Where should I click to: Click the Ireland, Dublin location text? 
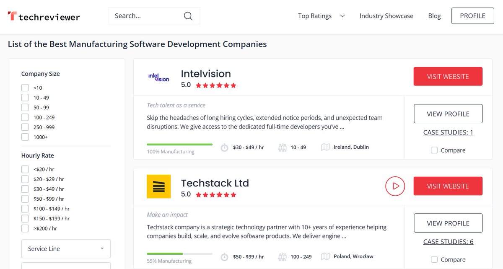(x=351, y=147)
